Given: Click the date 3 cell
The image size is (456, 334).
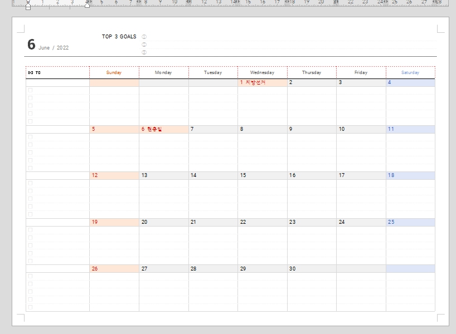Looking at the screenshot, I should click(361, 82).
